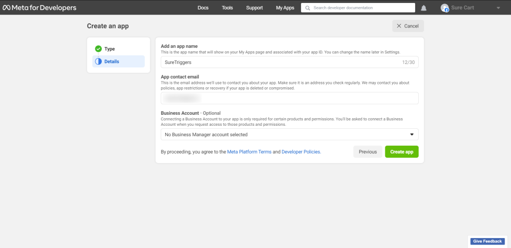Select the Type step

click(119, 49)
